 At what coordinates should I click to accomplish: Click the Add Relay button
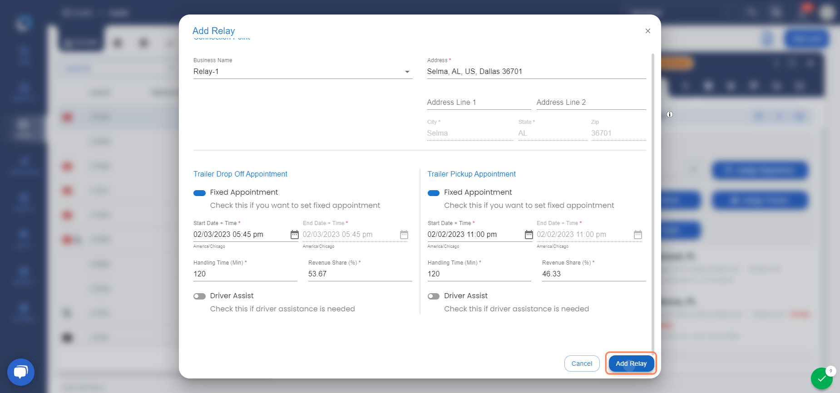(631, 364)
